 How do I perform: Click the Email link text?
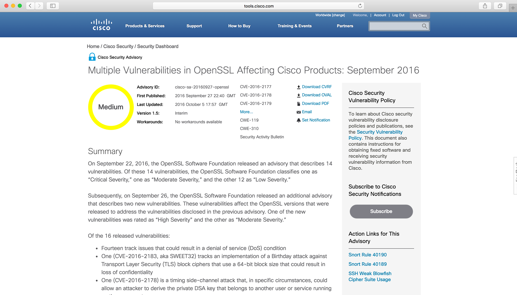(x=307, y=112)
